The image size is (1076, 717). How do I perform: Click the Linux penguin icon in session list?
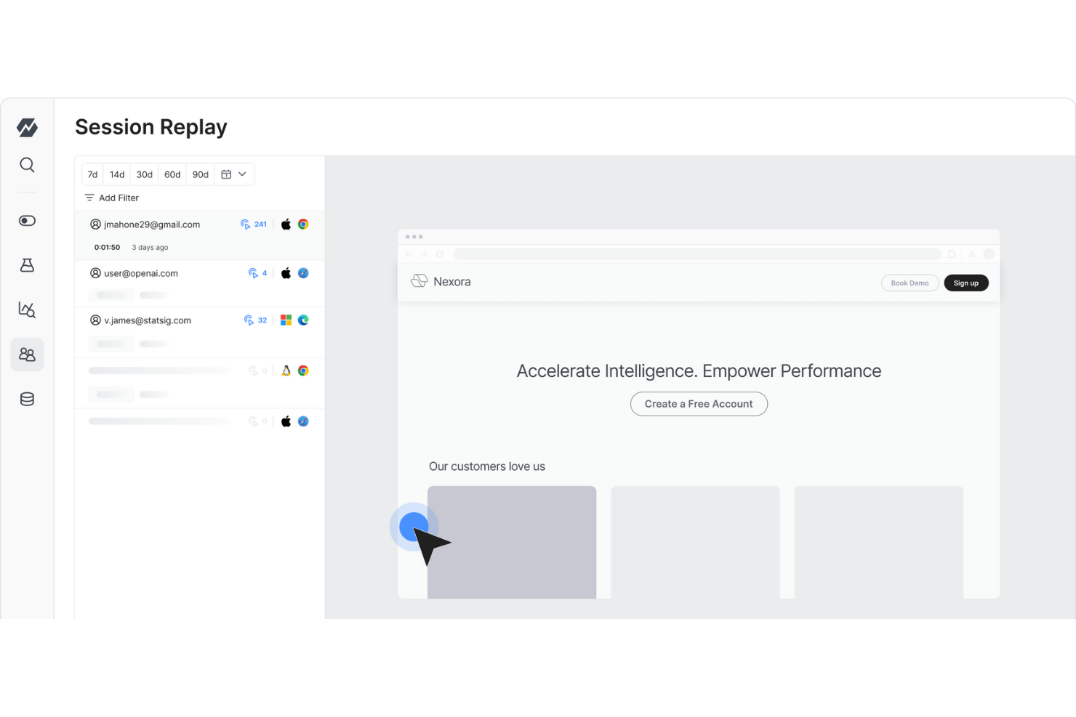tap(286, 370)
